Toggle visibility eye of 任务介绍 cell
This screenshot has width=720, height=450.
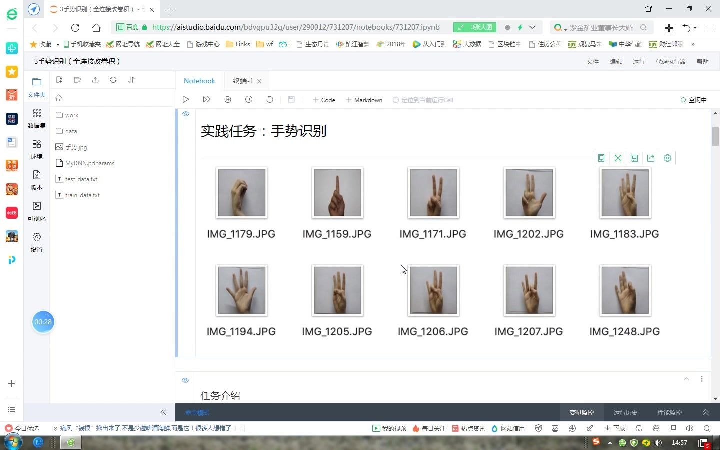[x=185, y=380]
